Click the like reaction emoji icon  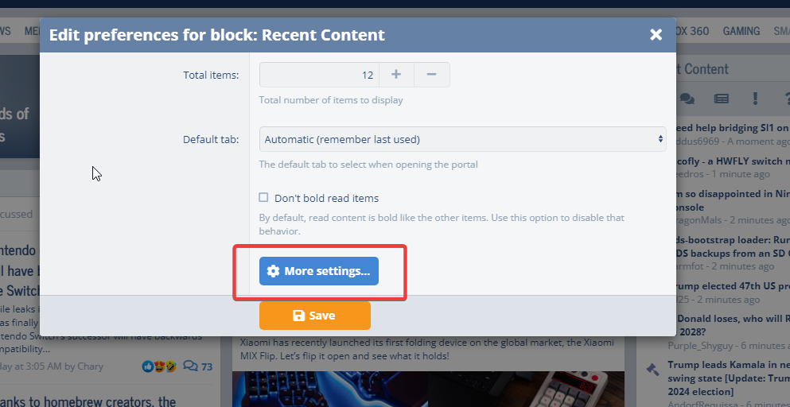point(148,366)
